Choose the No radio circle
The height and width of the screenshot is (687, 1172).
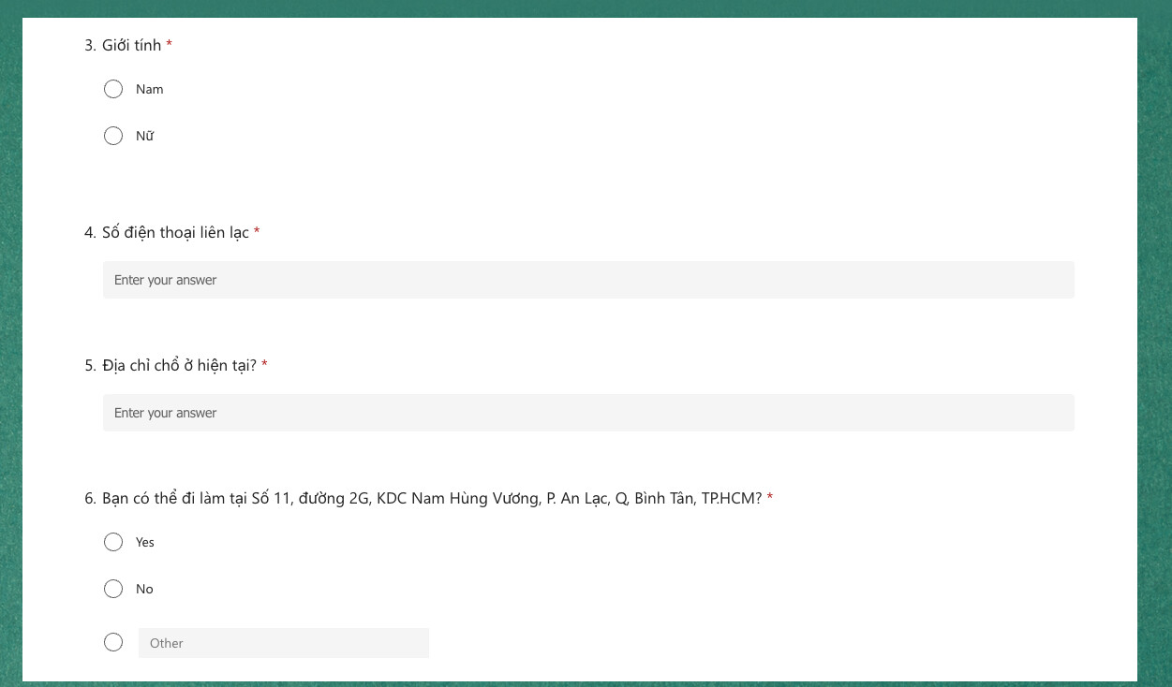(113, 589)
